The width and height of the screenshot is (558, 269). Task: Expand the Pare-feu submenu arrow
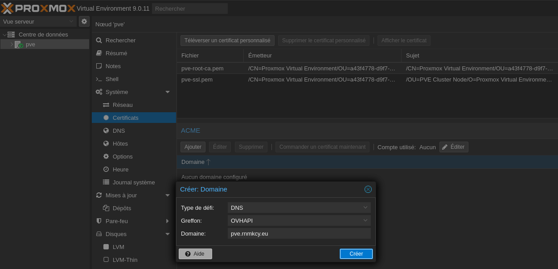[168, 221]
